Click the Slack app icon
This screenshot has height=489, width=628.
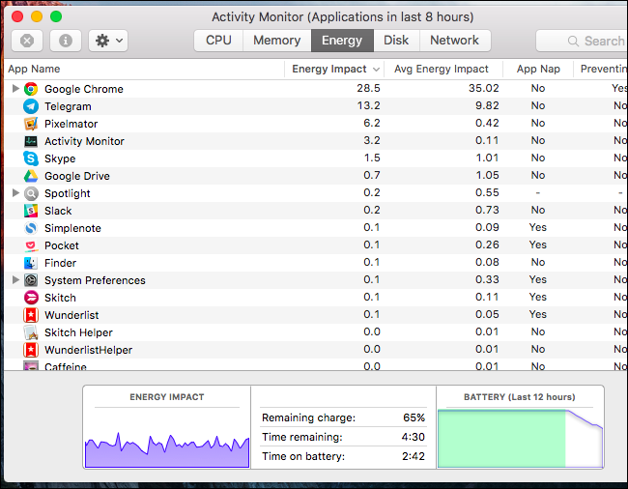pyautogui.click(x=31, y=211)
